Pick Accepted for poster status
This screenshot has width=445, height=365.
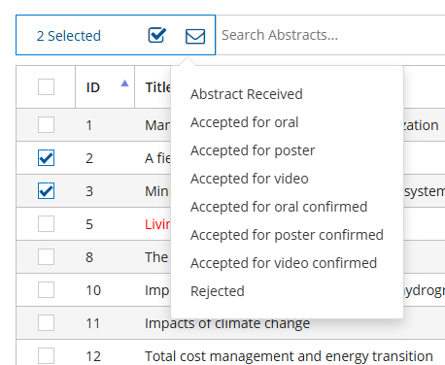point(253,150)
